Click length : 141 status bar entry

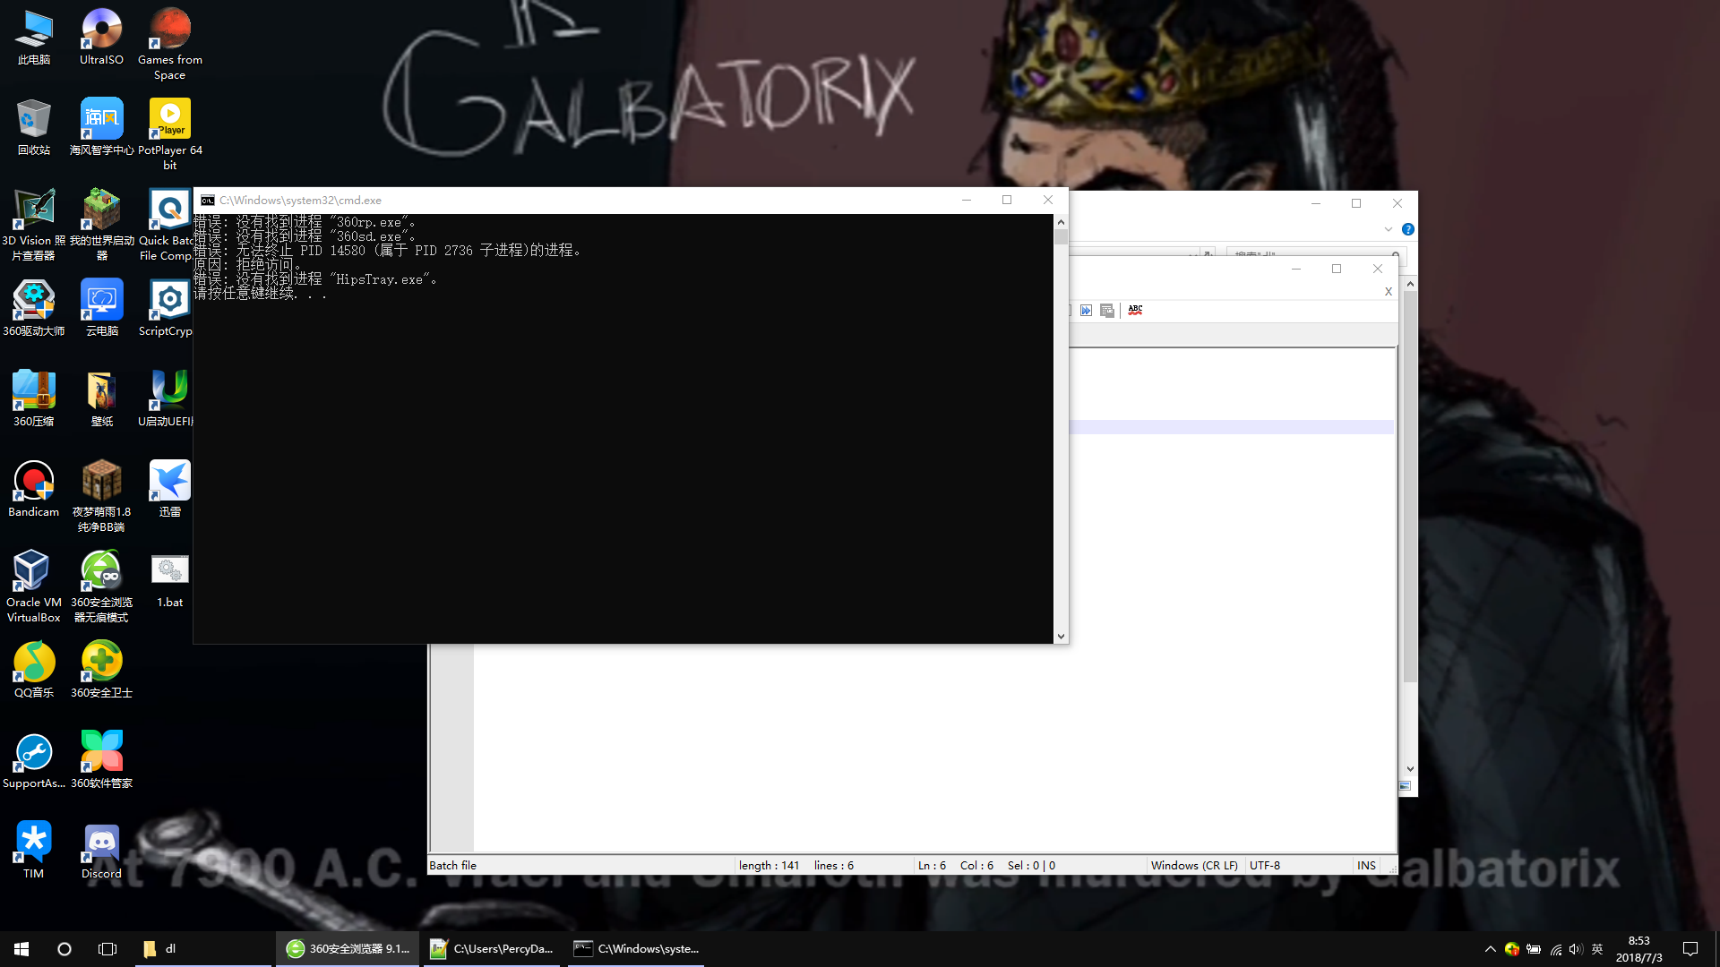coord(769,865)
